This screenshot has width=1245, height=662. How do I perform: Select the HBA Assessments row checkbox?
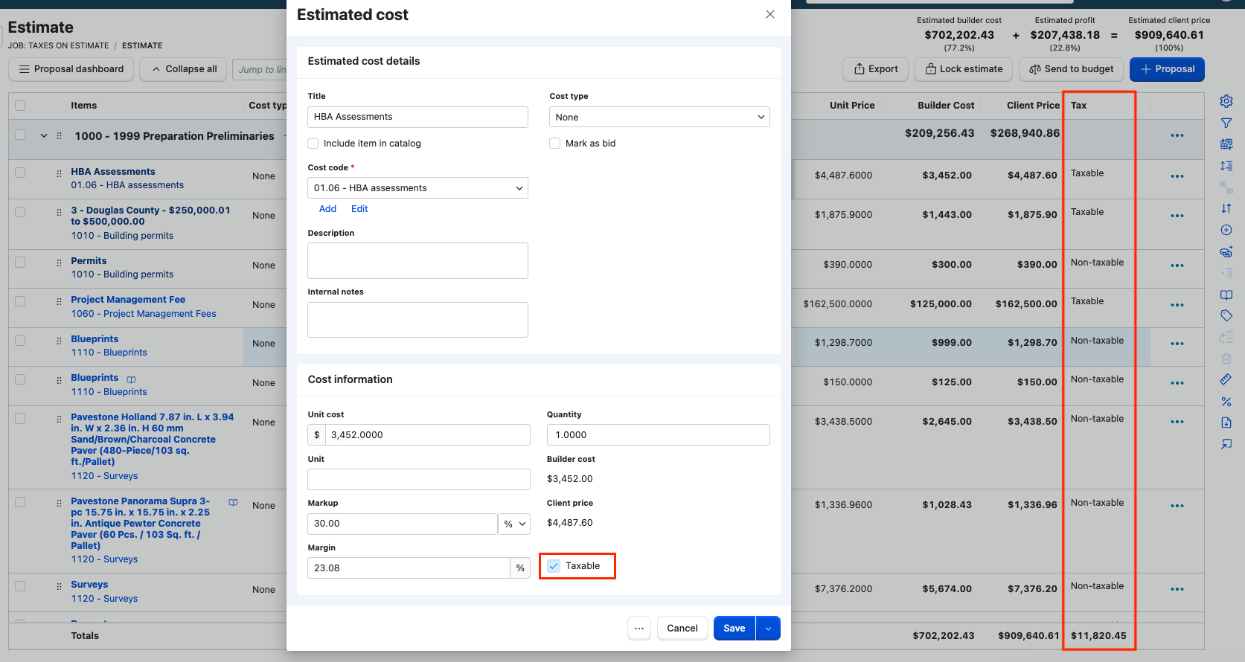point(20,173)
